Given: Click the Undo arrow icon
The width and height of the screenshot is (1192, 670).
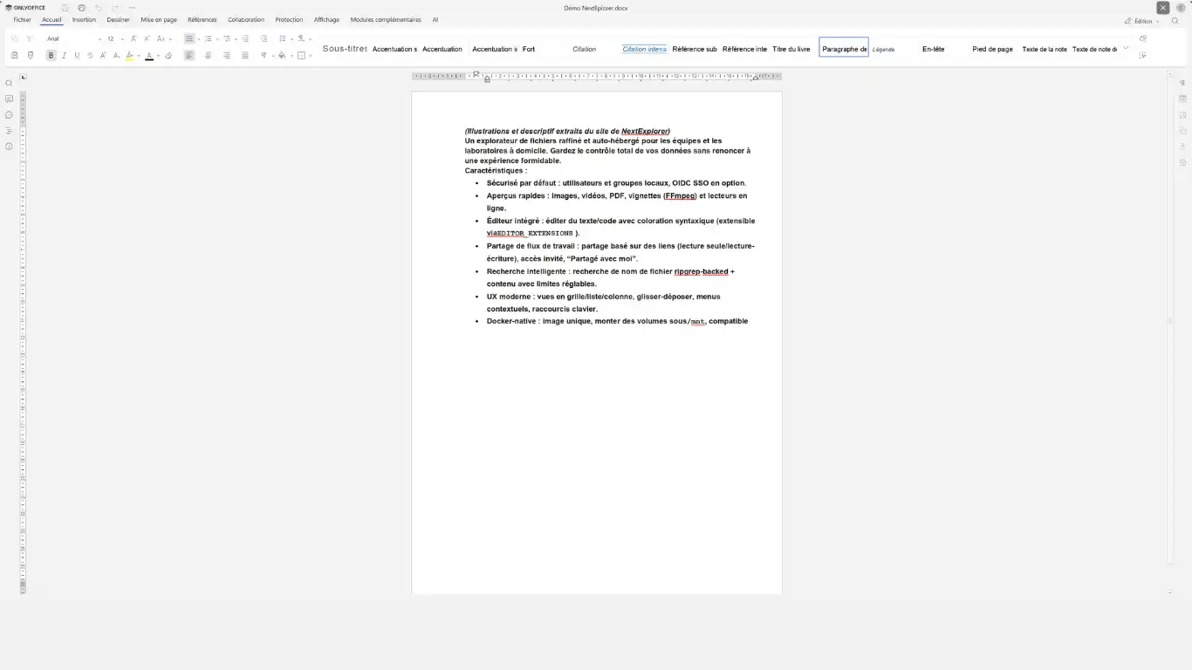Looking at the screenshot, I should click(x=99, y=8).
